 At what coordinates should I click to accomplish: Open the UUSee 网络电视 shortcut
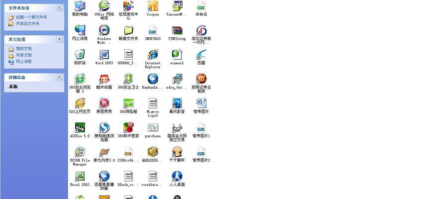[104, 6]
